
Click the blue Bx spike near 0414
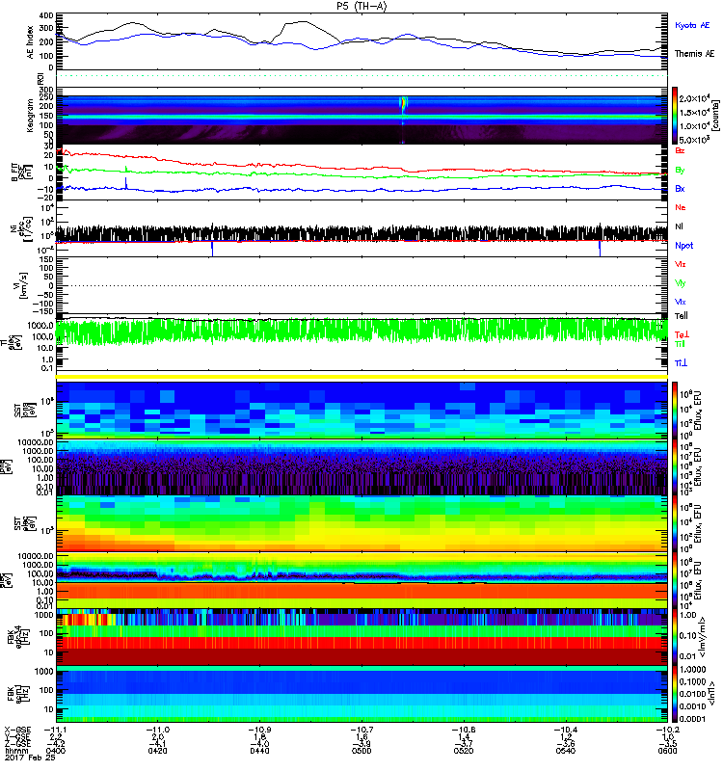pos(126,183)
